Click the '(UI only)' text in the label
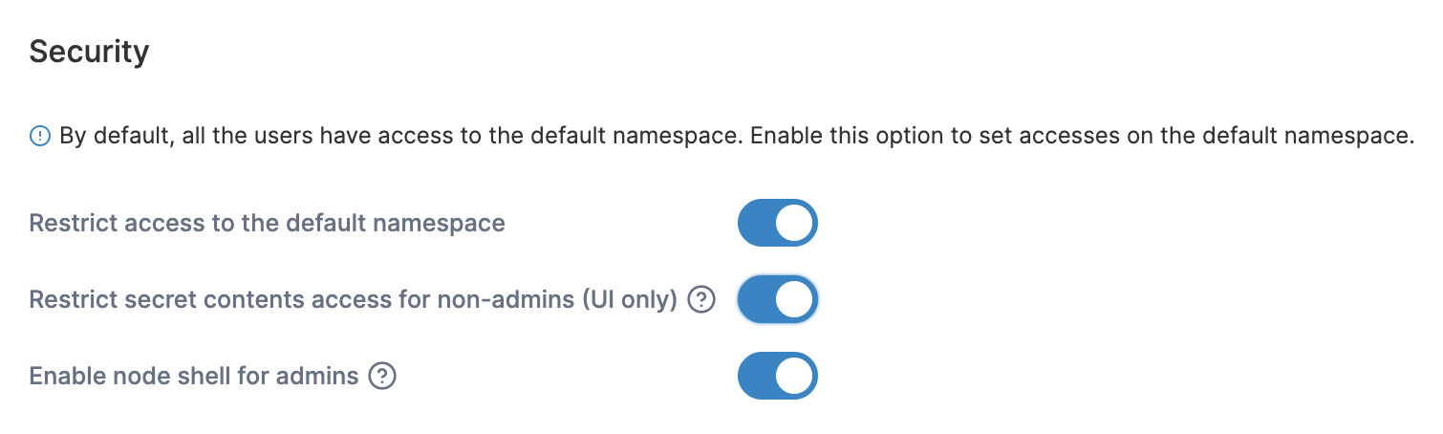The width and height of the screenshot is (1443, 434). click(x=629, y=300)
